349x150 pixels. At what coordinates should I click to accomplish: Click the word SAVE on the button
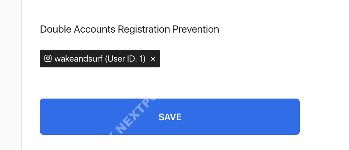tap(170, 117)
